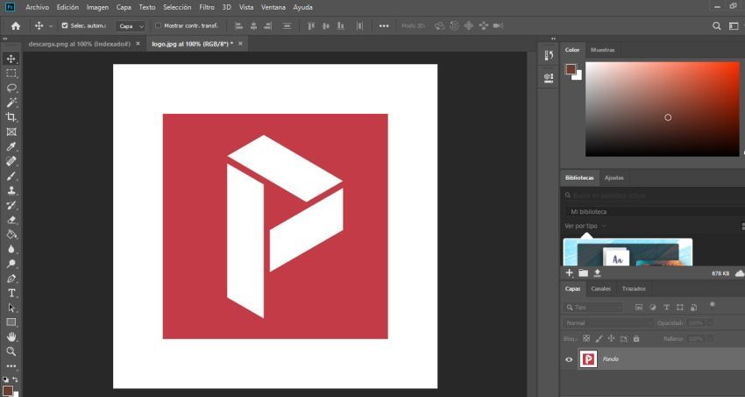Open the Relleno value dropdown

pyautogui.click(x=710, y=339)
